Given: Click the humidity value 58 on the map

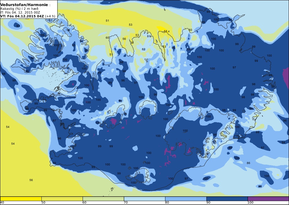Looking at the screenshot, I should coord(132,42).
